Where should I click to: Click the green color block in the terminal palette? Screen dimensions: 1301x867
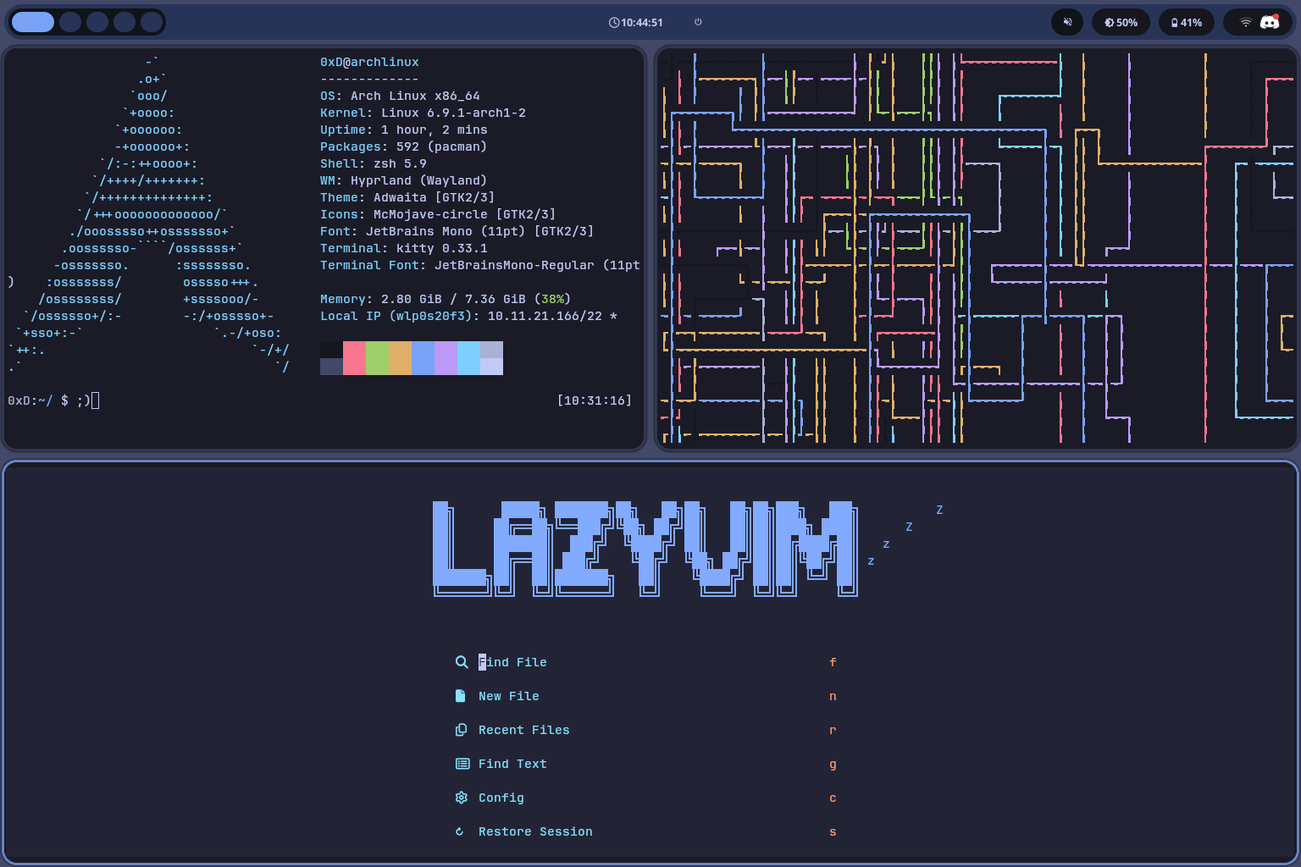377,358
